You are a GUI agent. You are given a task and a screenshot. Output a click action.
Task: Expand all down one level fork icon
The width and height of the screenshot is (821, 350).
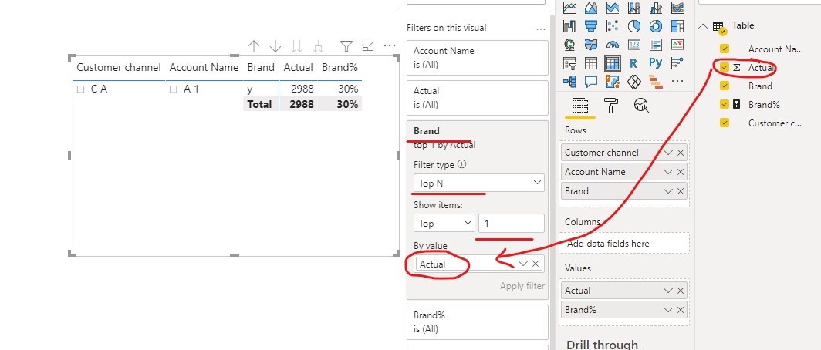click(x=318, y=46)
